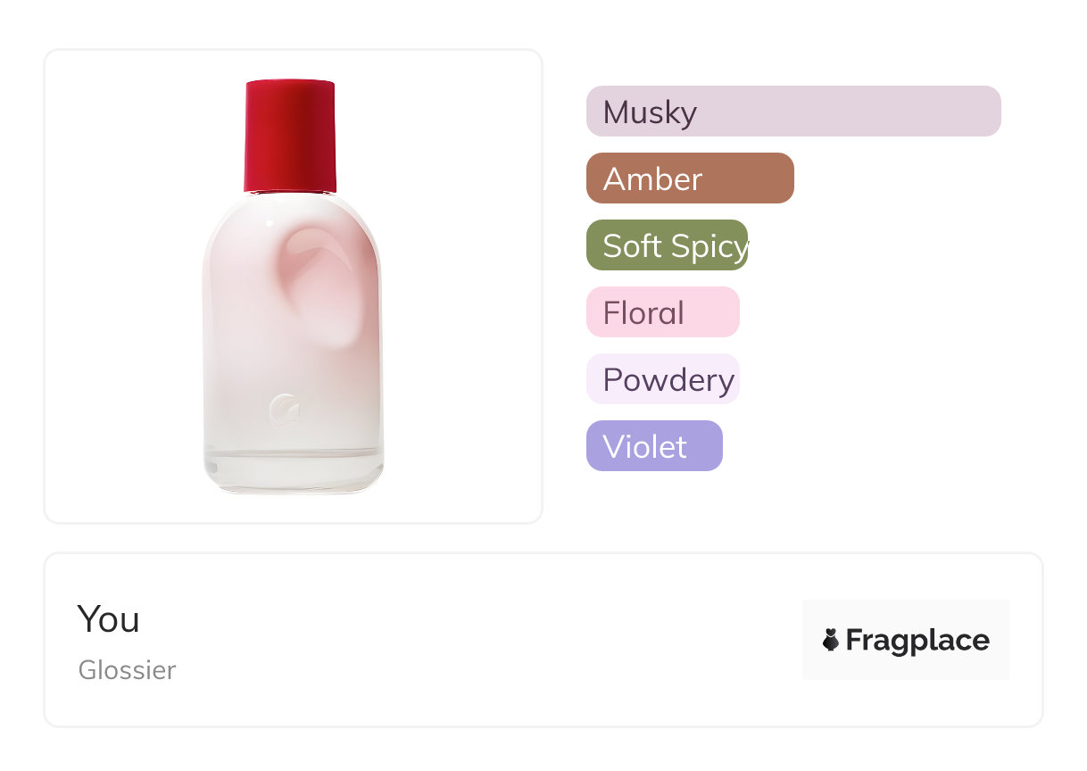1087x771 pixels.
Task: Select the Powdery accord bar
Action: pos(662,379)
